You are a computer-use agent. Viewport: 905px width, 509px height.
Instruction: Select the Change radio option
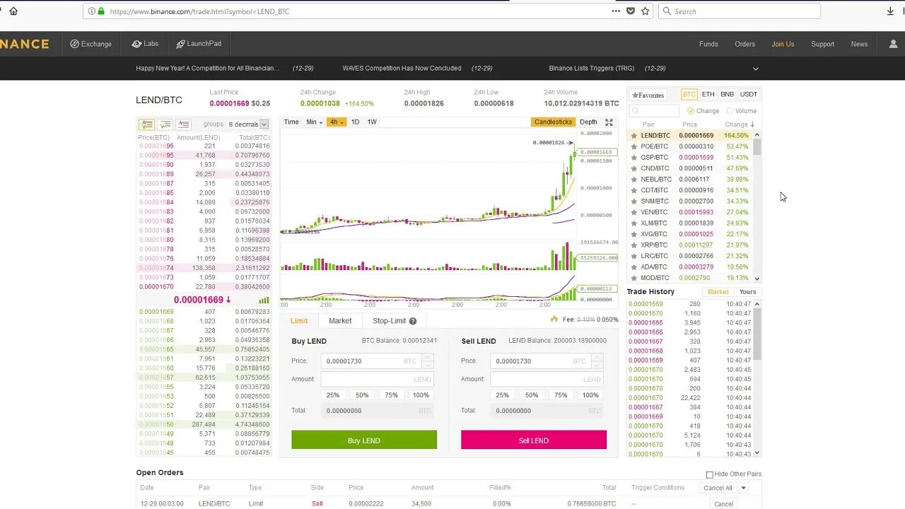(691, 111)
